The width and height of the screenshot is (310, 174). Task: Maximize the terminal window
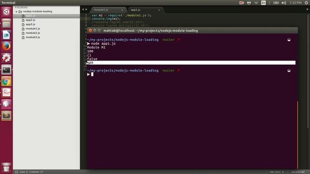point(99,30)
